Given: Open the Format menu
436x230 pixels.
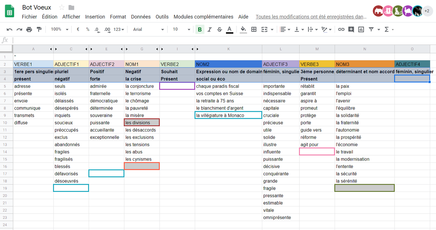Looking at the screenshot, I should [118, 17].
